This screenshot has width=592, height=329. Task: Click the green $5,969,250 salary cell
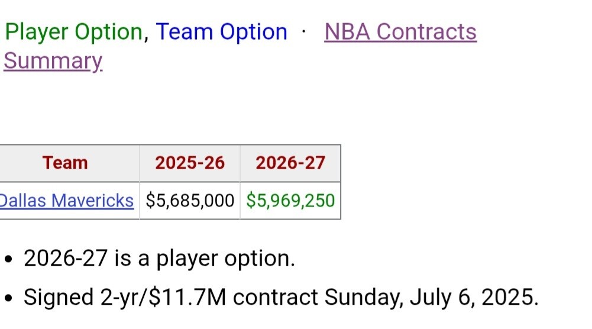[290, 201]
